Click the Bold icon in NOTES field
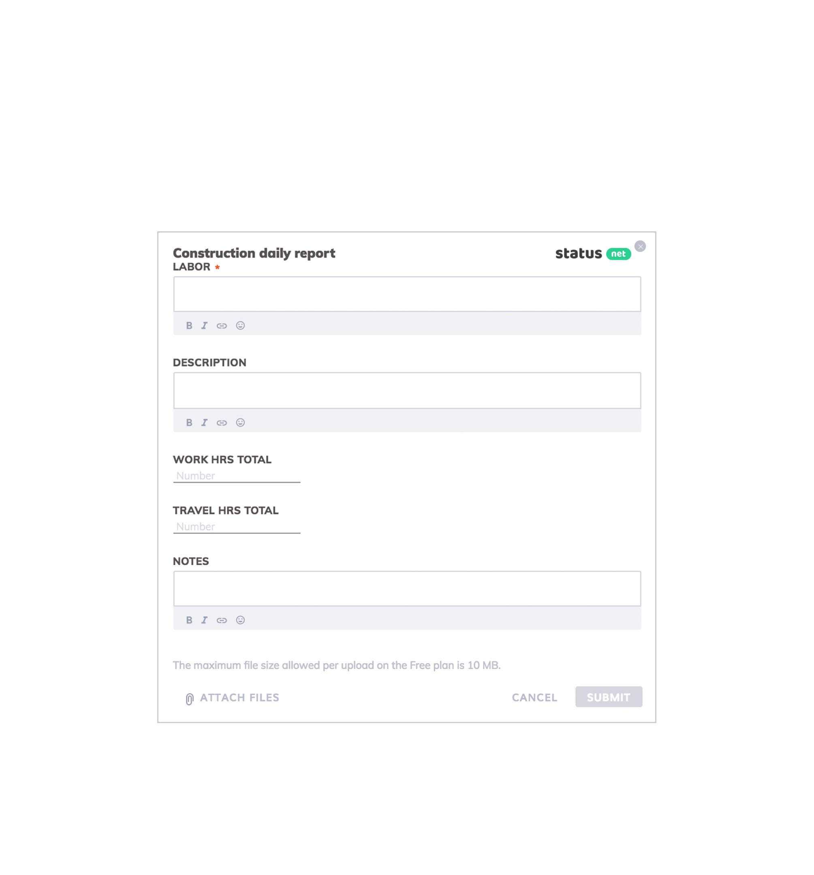 (189, 619)
